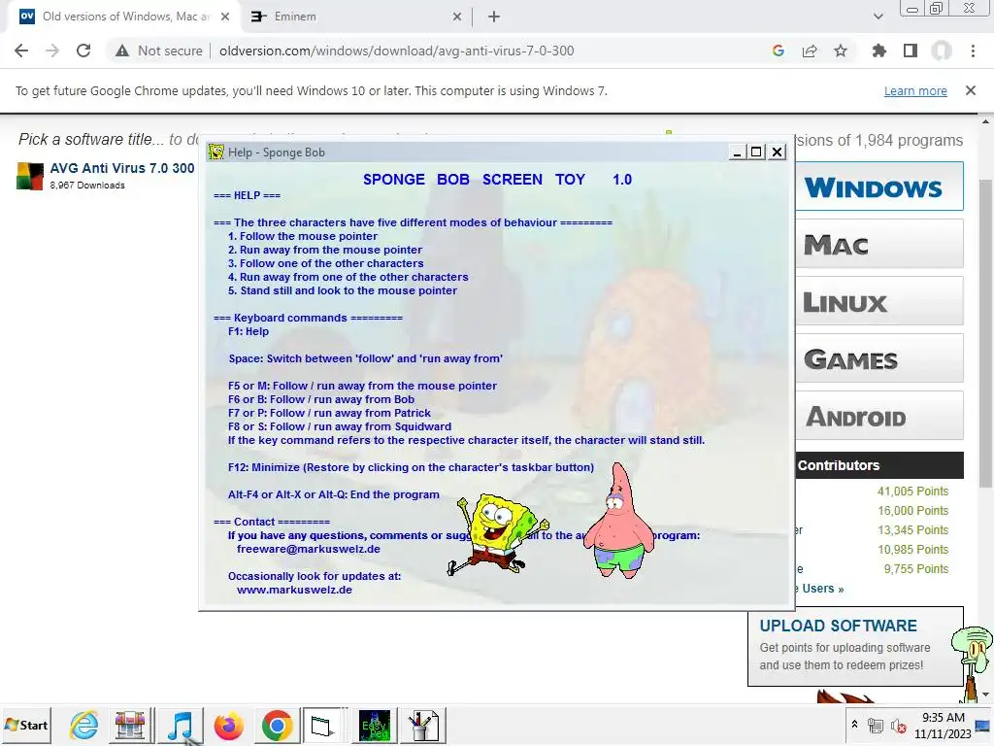Select the Linux platform button

[x=879, y=301]
